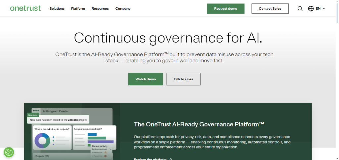Click the AI Program Center illustration
The height and width of the screenshot is (160, 339).
[x=72, y=131]
